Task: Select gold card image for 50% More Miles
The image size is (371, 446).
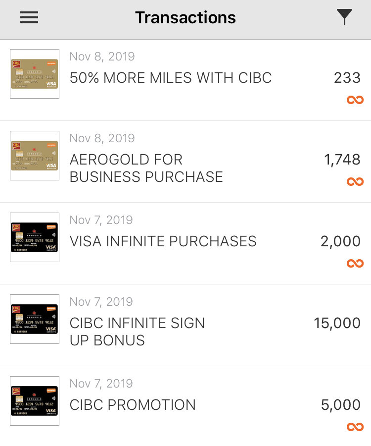Action: (x=35, y=74)
